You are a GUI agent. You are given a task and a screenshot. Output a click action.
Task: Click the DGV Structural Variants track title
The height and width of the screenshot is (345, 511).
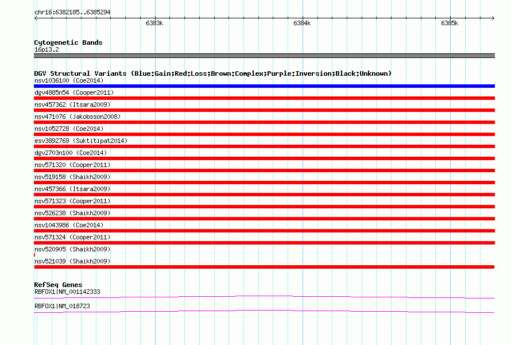click(x=212, y=73)
